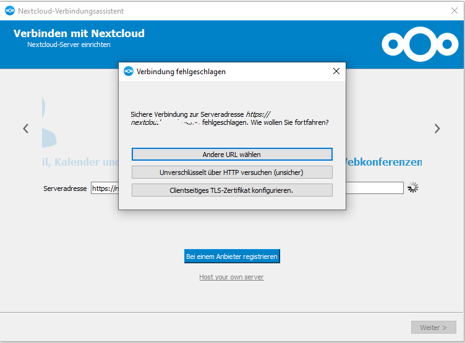Click the Serveradresse input field
The width and height of the screenshot is (465, 343).
pos(247,188)
